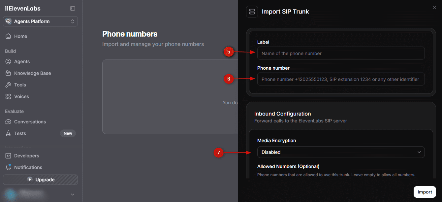
Task: Select the Voices icon
Action: (x=8, y=96)
